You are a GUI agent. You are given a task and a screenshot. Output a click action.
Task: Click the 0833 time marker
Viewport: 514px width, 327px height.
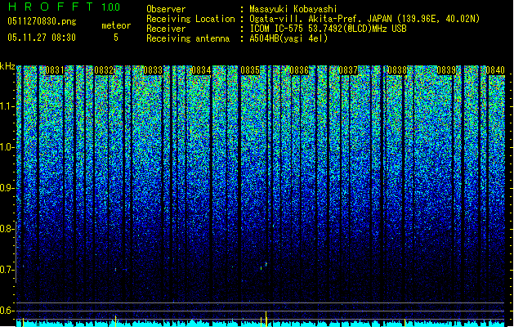[x=153, y=70]
